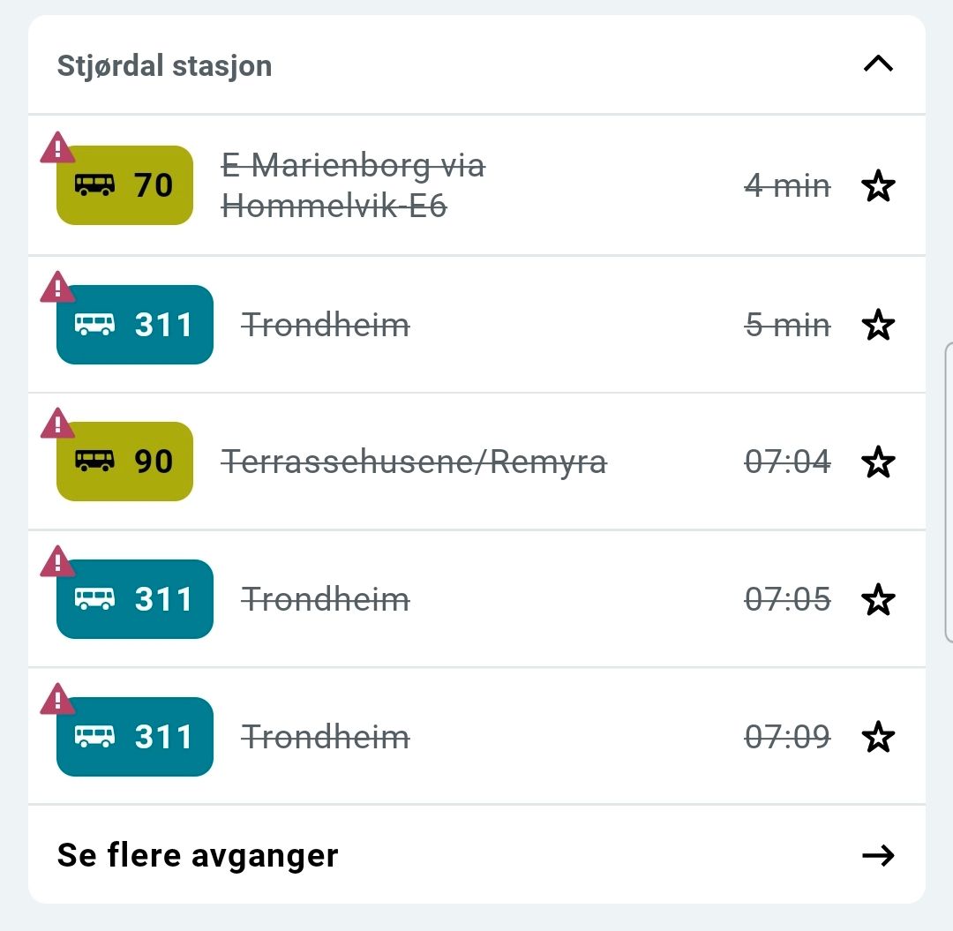The image size is (953, 931).
Task: Select the Trondheim departure at 07:09
Action: (326, 737)
